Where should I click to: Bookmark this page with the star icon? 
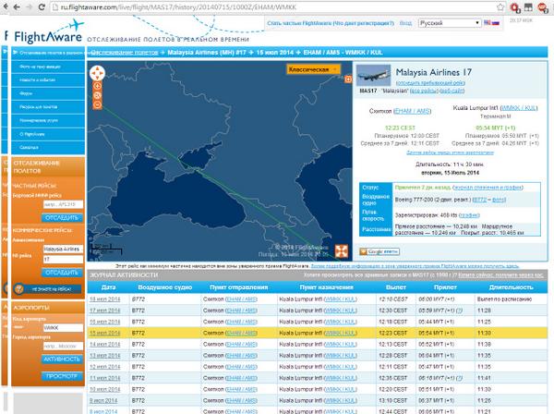500,7
